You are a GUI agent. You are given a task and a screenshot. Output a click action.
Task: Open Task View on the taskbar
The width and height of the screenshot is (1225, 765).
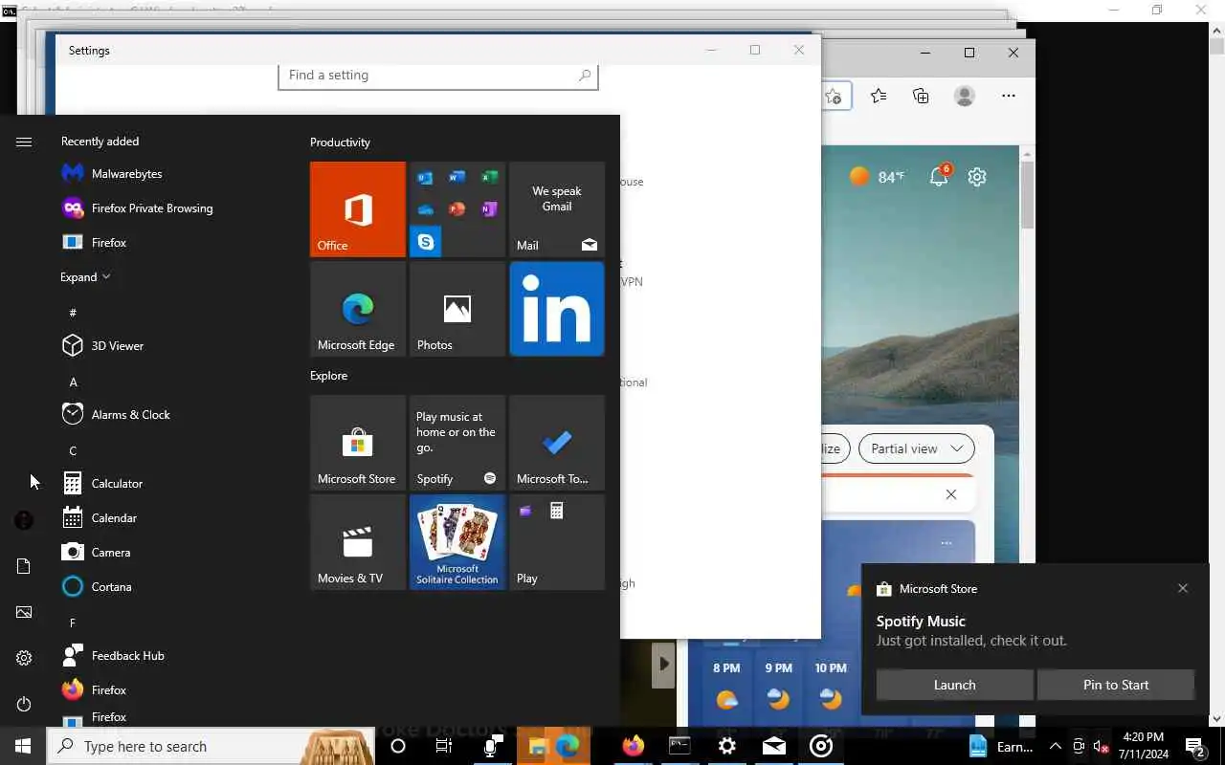tap(444, 746)
